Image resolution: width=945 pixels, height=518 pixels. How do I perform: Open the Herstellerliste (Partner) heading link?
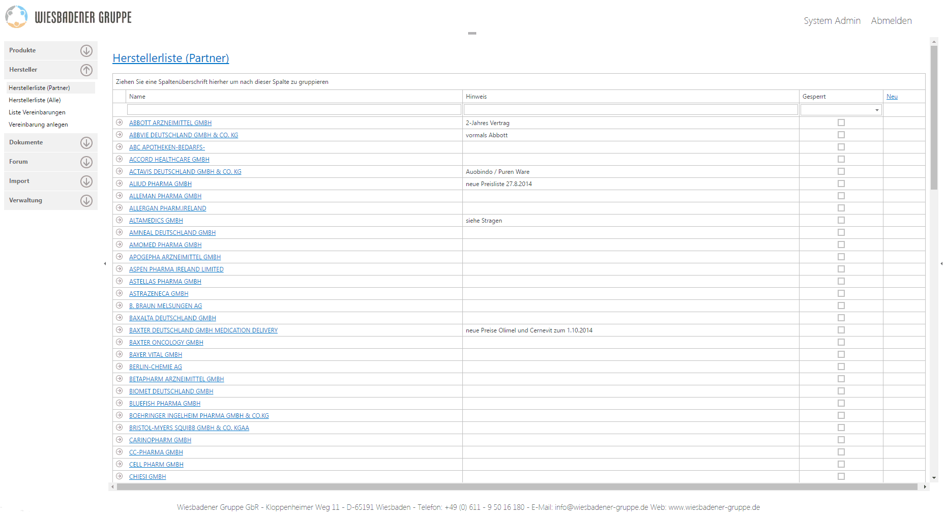(171, 58)
